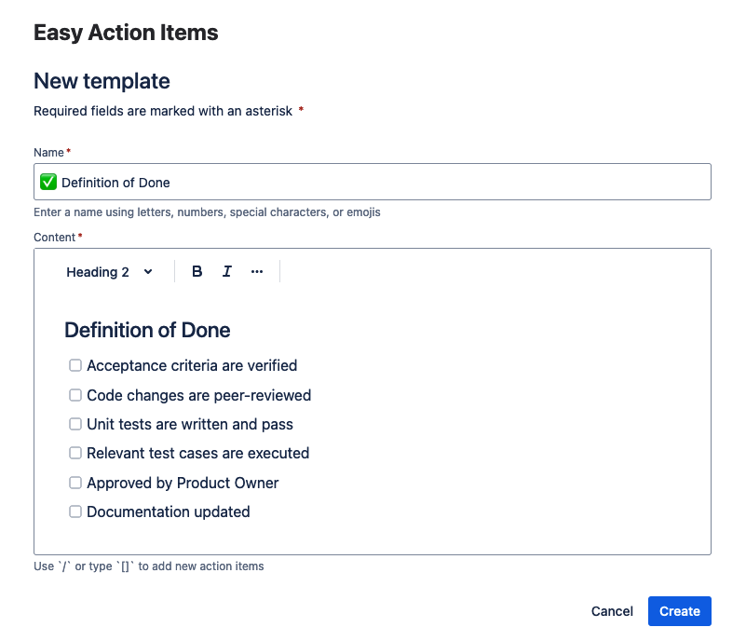This screenshot has height=641, width=746.
Task: Click the 'Unit tests are written and pass' text
Action: click(190, 424)
